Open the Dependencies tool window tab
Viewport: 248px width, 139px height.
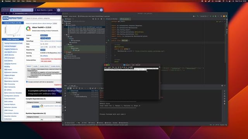tap(124, 123)
